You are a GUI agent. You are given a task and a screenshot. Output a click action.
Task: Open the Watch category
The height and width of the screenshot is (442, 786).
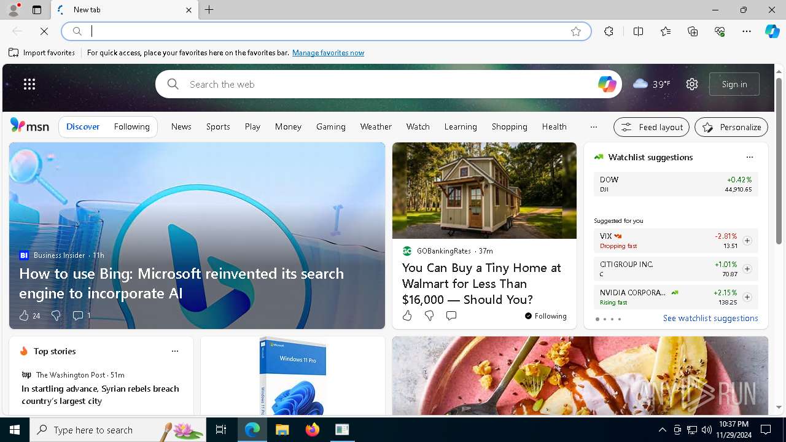tap(418, 126)
